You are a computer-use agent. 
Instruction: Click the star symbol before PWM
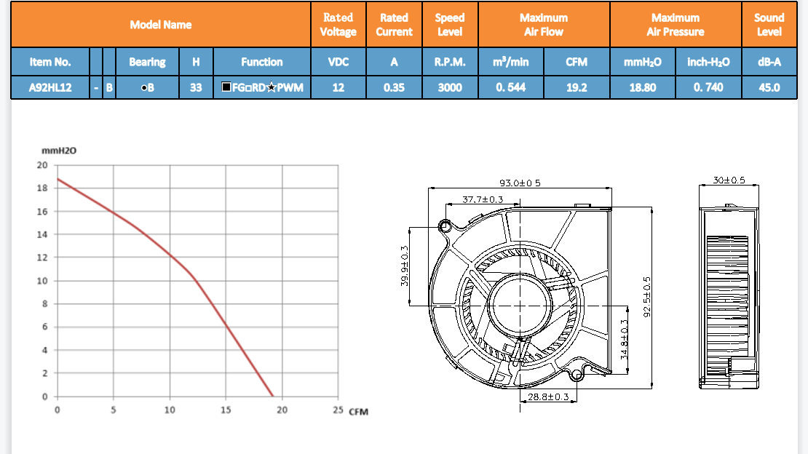pos(271,88)
